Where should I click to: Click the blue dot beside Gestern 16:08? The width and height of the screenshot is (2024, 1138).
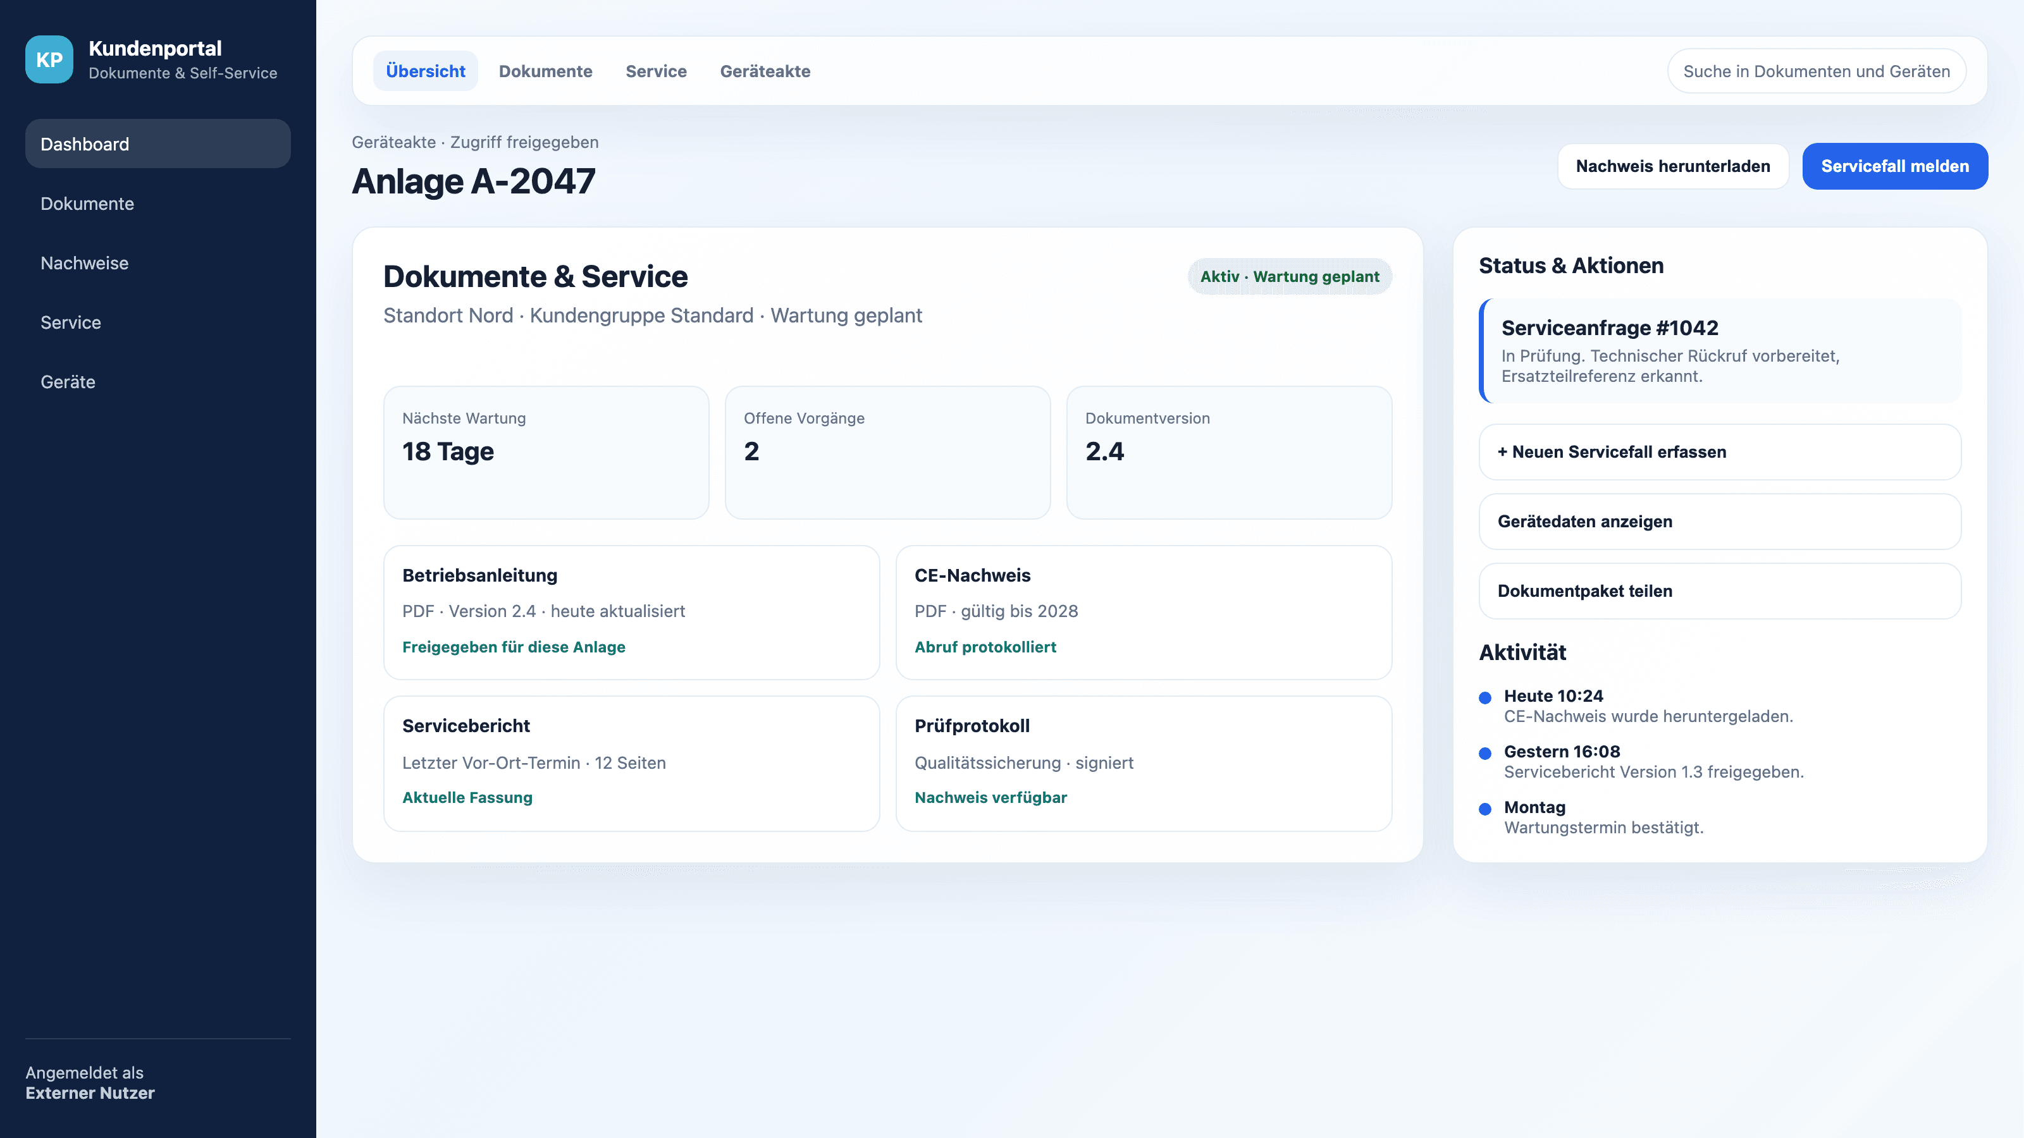[1485, 753]
